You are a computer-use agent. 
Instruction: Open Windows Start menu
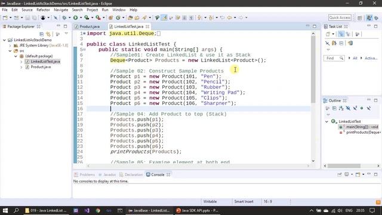coord(5,210)
